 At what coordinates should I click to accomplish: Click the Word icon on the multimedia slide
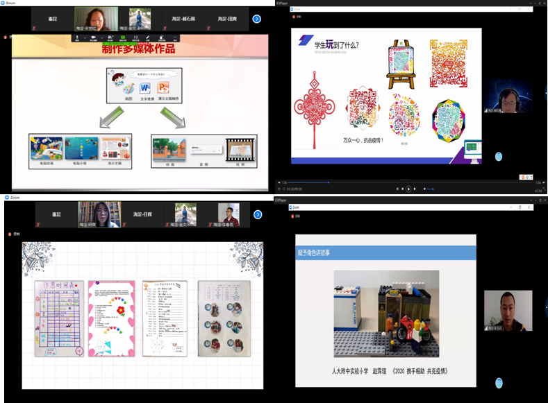point(145,88)
